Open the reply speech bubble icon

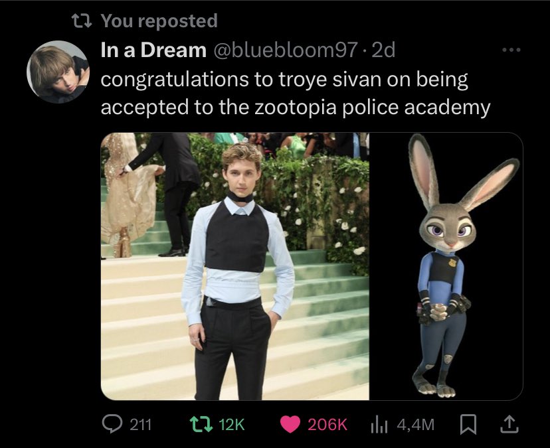(x=112, y=424)
